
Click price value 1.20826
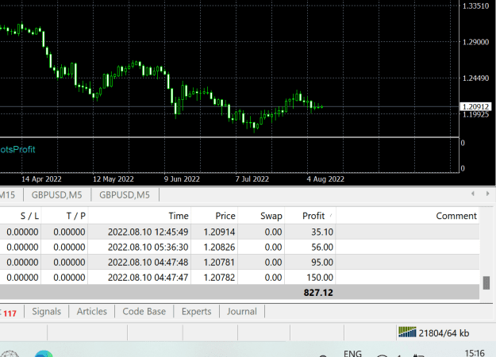[219, 248]
